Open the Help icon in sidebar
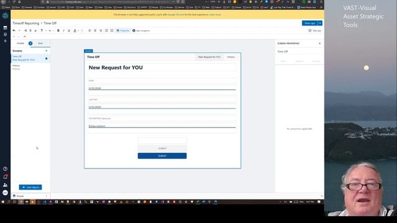 click(x=5, y=169)
